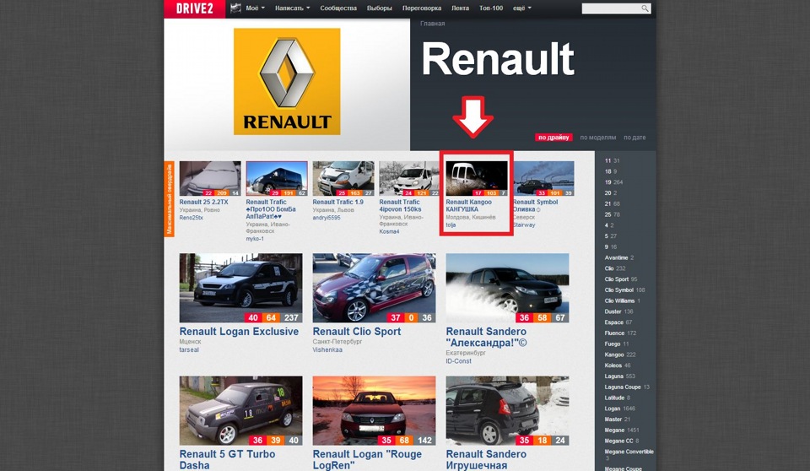Click the DRIVE2 logo
Screen dimensions: 810x471
pyautogui.click(x=194, y=8)
